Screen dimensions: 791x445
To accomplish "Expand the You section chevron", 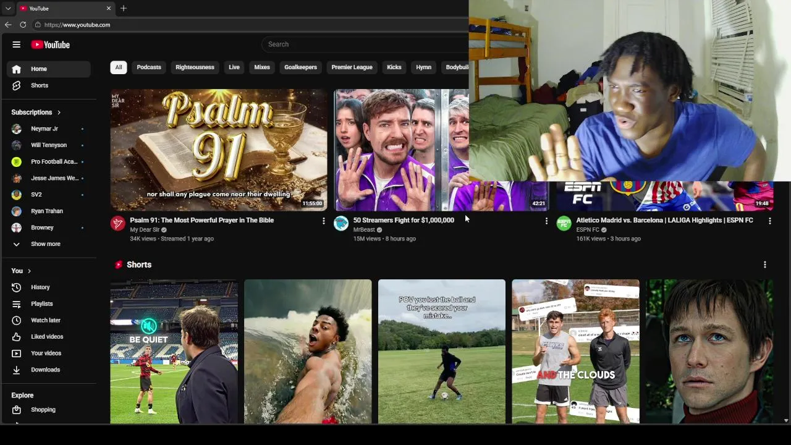I will pyautogui.click(x=29, y=271).
